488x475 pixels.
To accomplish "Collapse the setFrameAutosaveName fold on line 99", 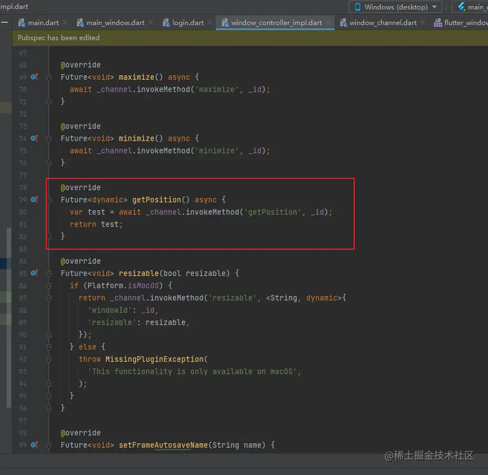I will point(49,445).
